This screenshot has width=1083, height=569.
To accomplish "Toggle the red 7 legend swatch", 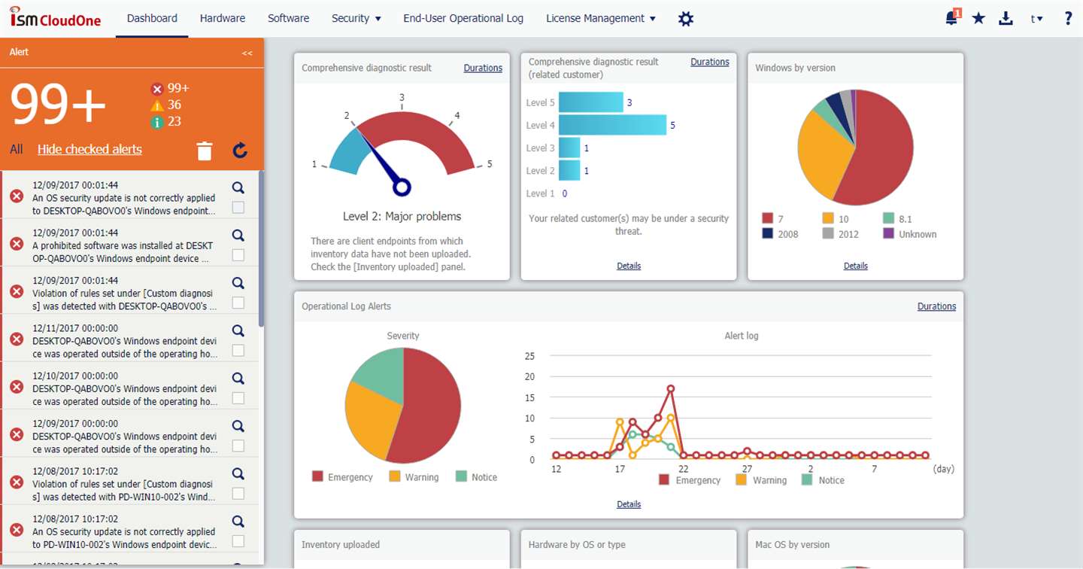I will pyautogui.click(x=767, y=218).
